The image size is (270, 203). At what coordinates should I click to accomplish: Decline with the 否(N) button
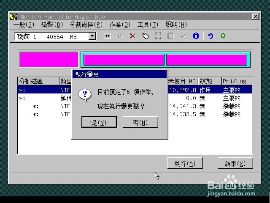tap(140, 122)
